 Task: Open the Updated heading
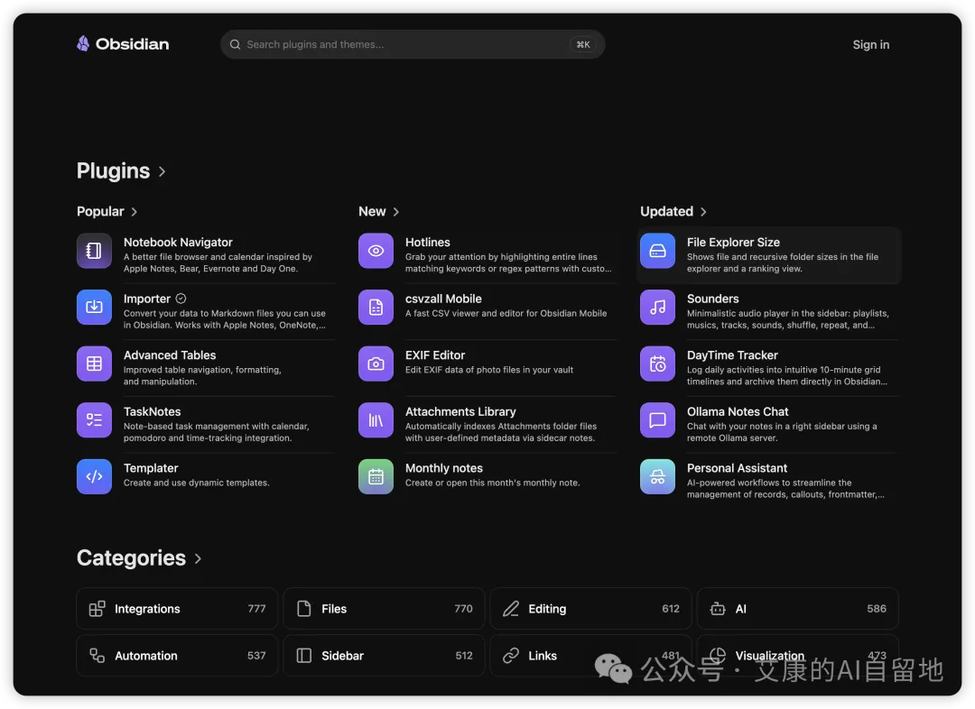[x=666, y=211]
